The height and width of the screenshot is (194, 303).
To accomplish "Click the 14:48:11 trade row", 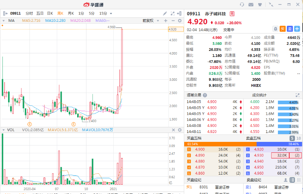I will pyautogui.click(x=214, y=132).
